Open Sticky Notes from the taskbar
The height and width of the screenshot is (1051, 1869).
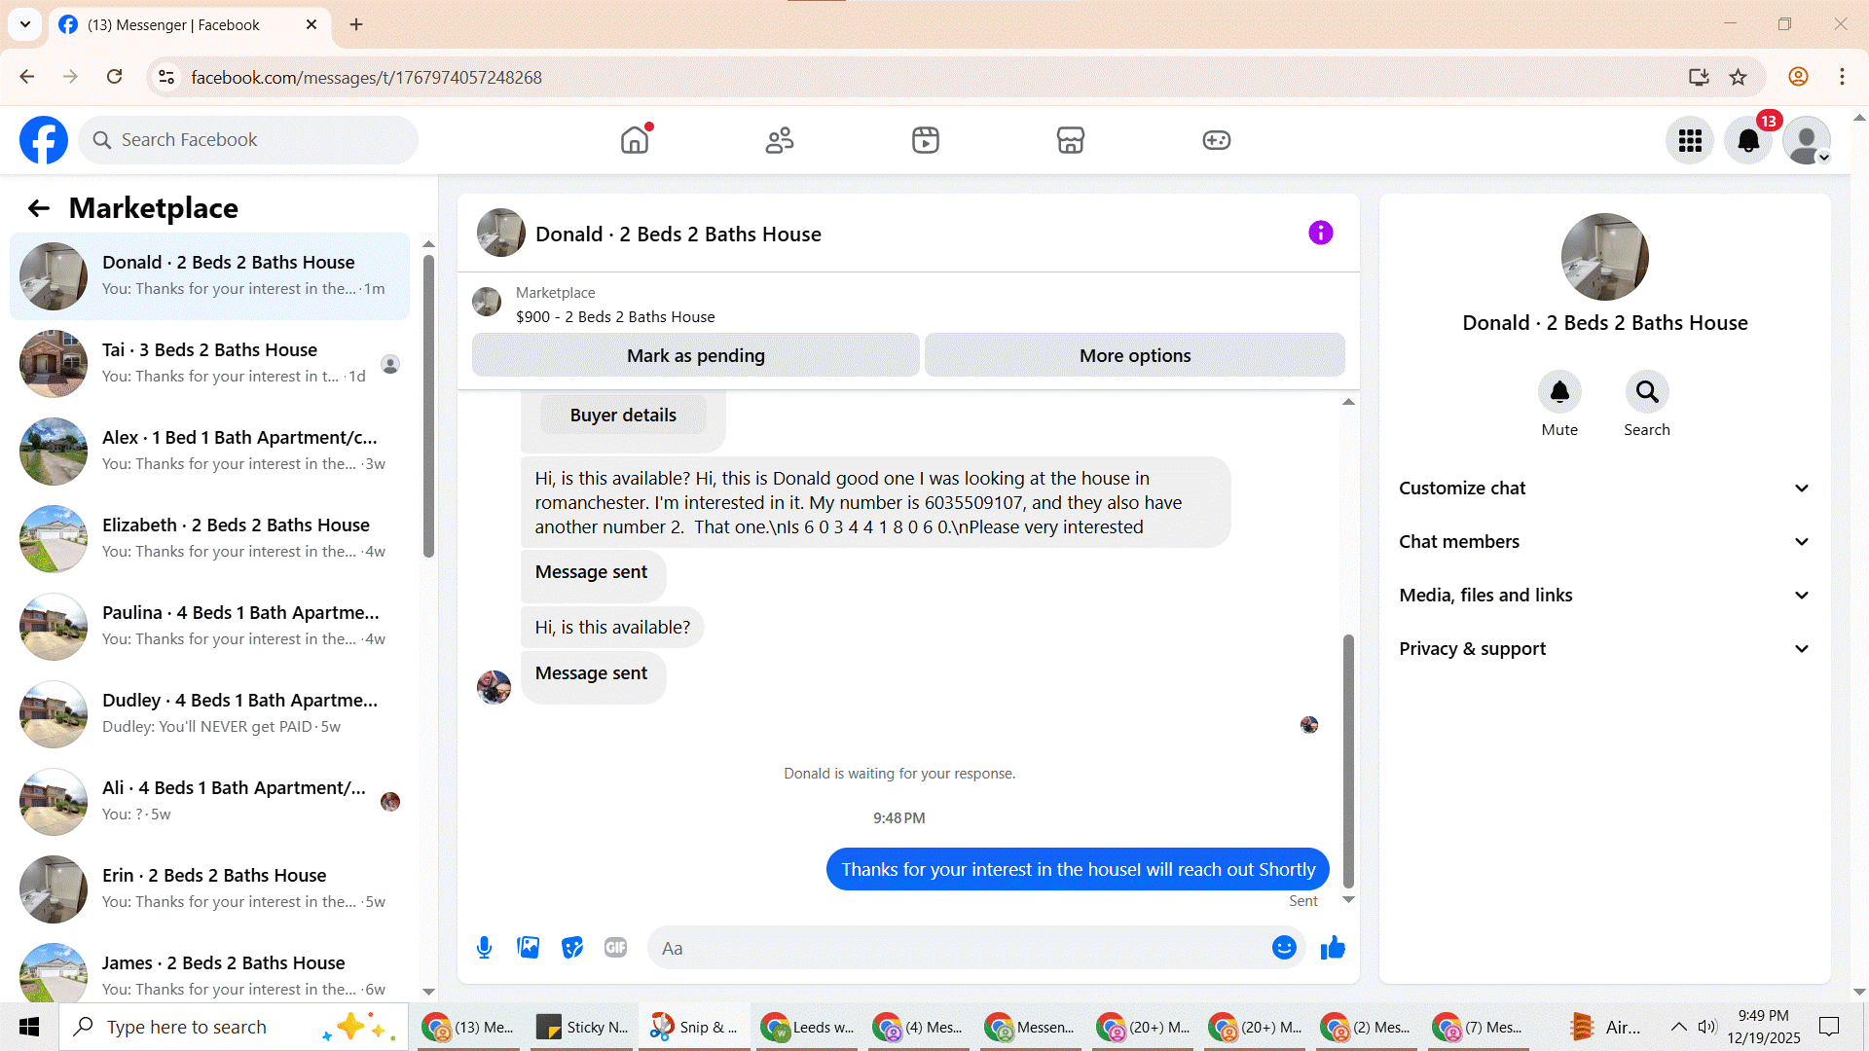point(584,1028)
